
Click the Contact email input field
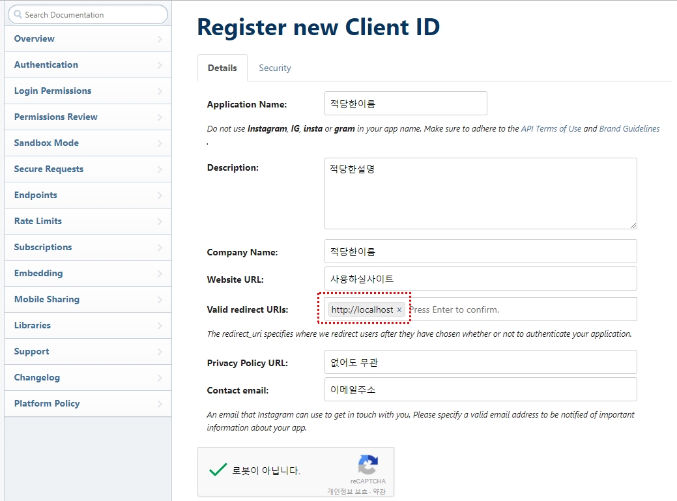[x=480, y=390]
